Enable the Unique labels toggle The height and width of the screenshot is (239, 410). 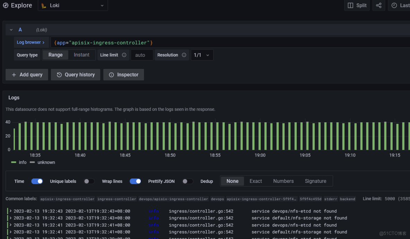89,181
